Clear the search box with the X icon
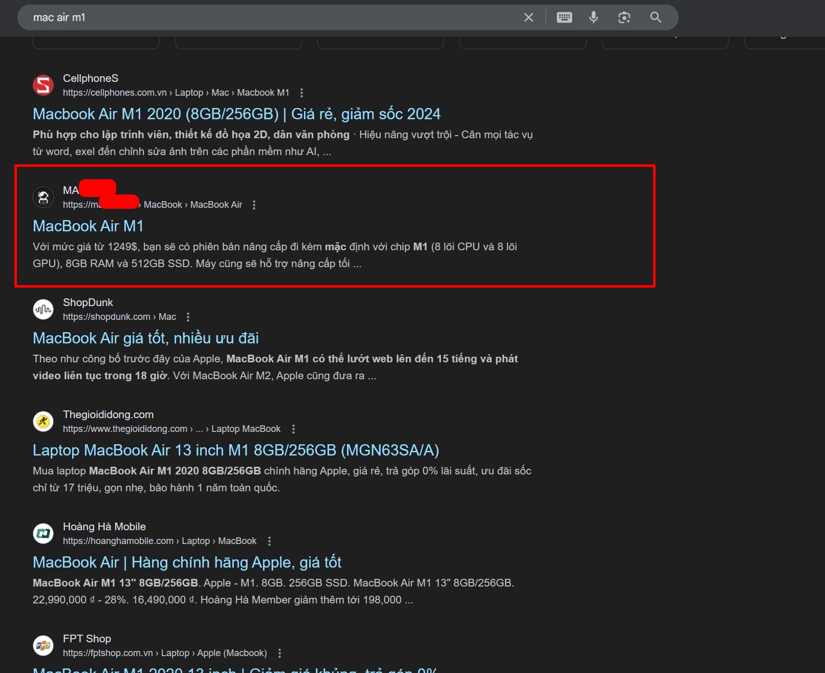825x673 pixels. [529, 17]
